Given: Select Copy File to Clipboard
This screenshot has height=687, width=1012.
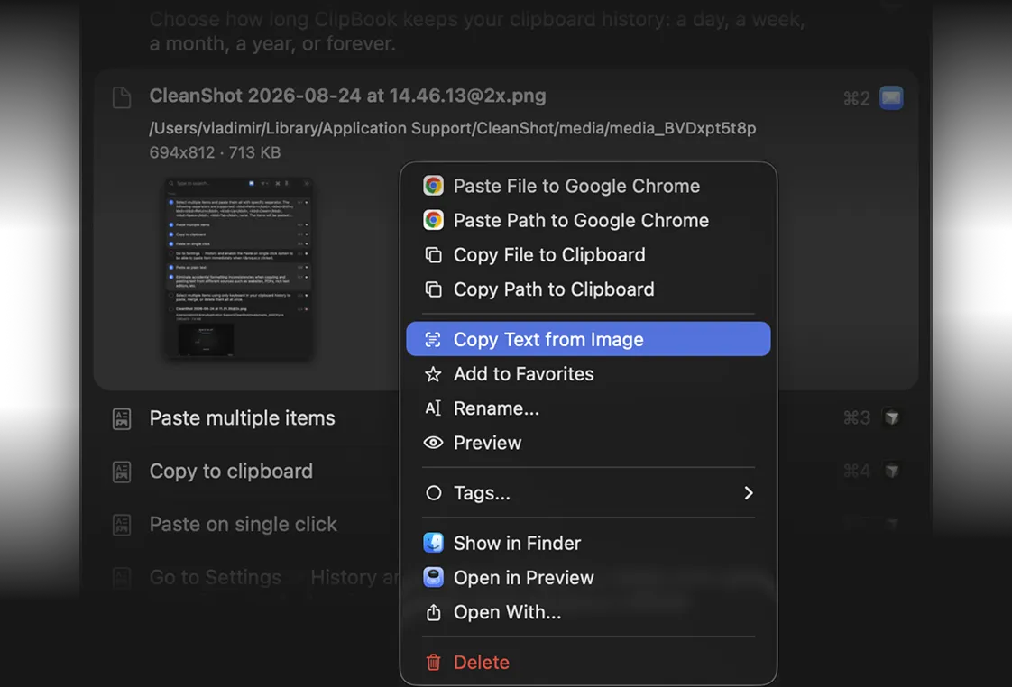Looking at the screenshot, I should tap(588, 255).
